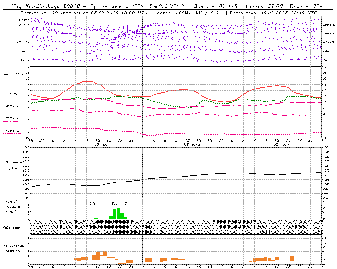This screenshot has width=337, height=269.
Task: Select the station name Yug_Kondinskoye_28066
Action: tap(46, 6)
